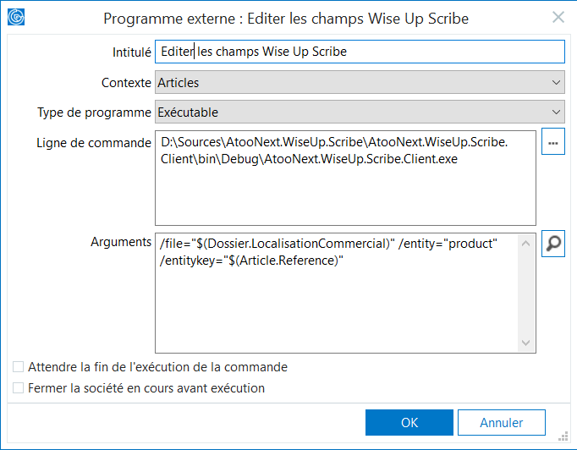Click inside the Arguments text area

pyautogui.click(x=337, y=293)
